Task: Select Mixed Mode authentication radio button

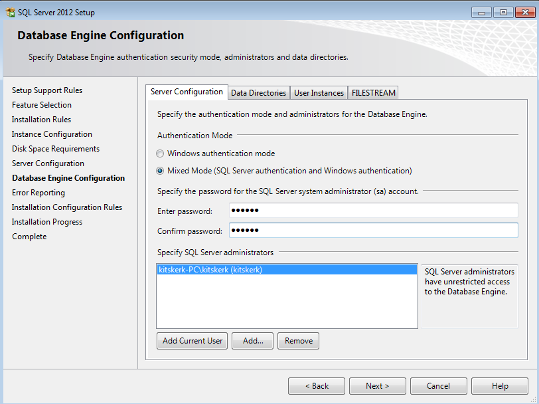Action: click(x=160, y=171)
